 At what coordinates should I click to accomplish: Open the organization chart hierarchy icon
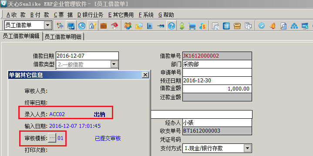pos(294,26)
